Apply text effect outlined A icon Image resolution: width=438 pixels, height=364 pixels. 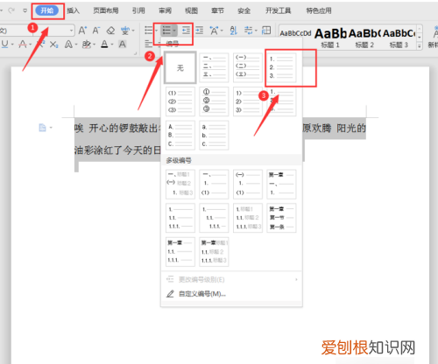(x=68, y=45)
